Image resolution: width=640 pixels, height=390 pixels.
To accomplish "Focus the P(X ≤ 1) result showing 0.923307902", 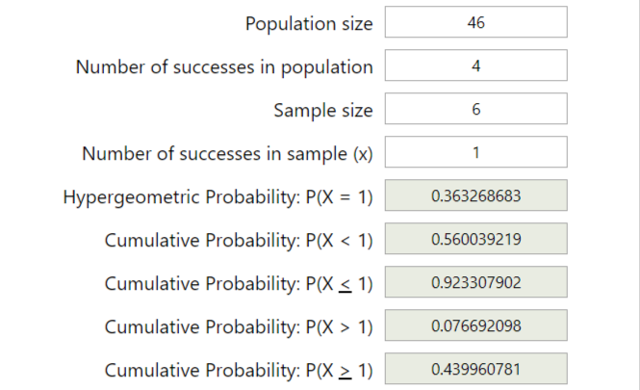I will [x=475, y=283].
